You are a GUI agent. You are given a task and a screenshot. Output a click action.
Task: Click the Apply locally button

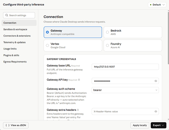coord(140,125)
